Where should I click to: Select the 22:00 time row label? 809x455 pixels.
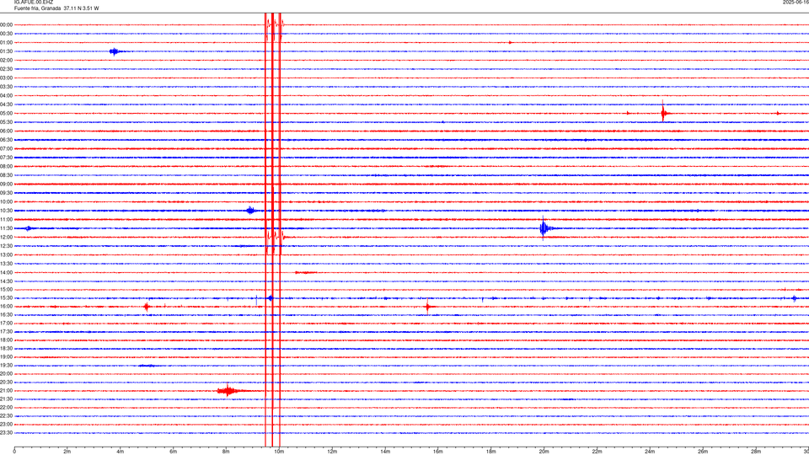click(x=6, y=408)
